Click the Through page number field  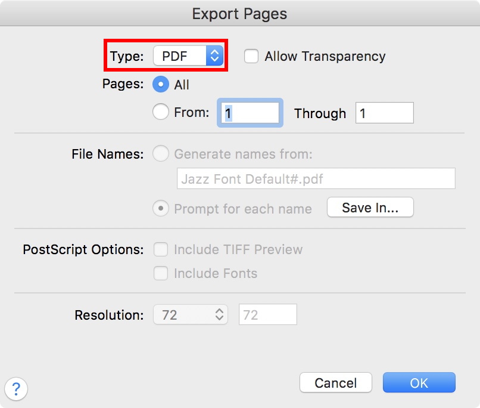(x=384, y=113)
